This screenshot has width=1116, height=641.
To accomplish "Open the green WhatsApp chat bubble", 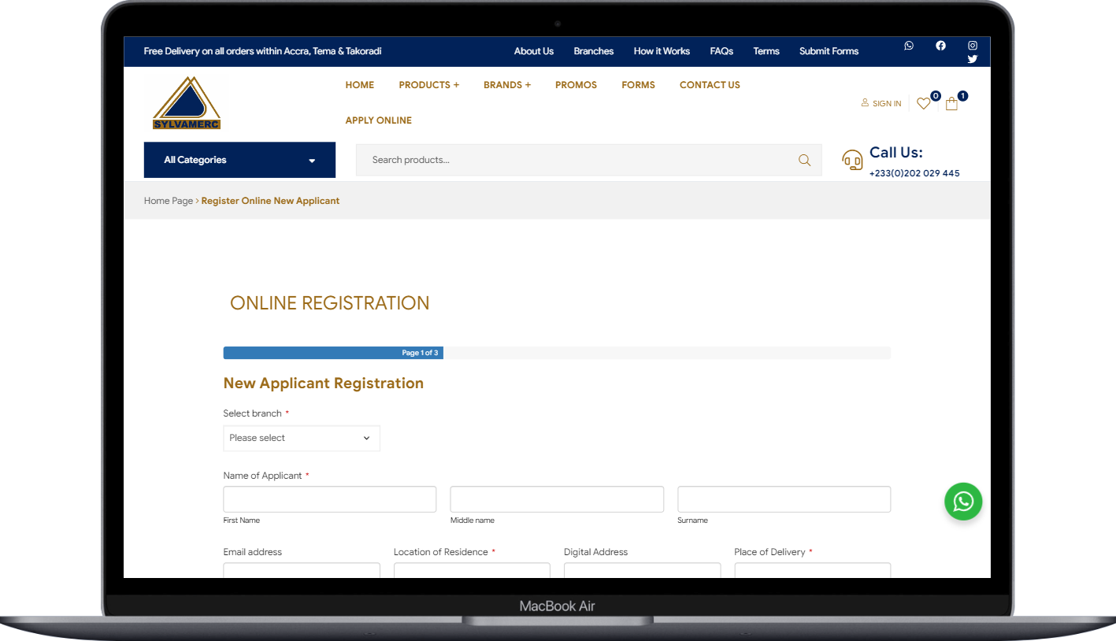I will 963,502.
